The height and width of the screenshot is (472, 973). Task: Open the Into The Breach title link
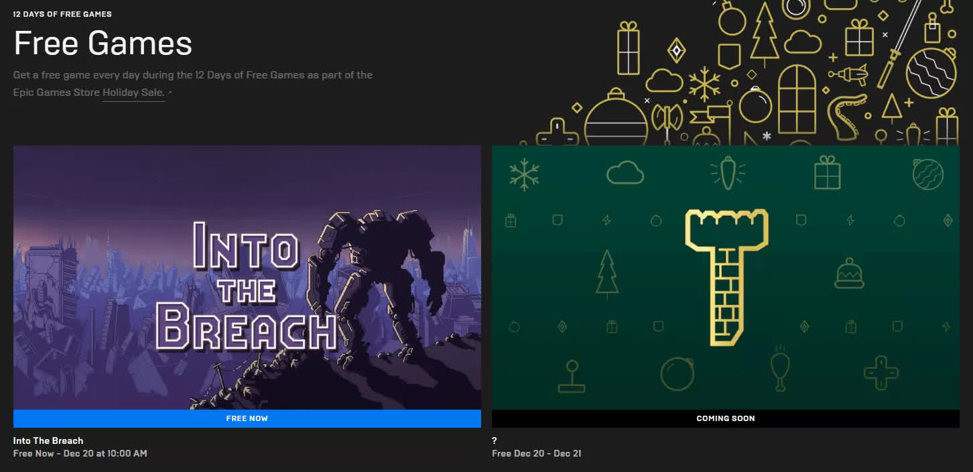48,440
